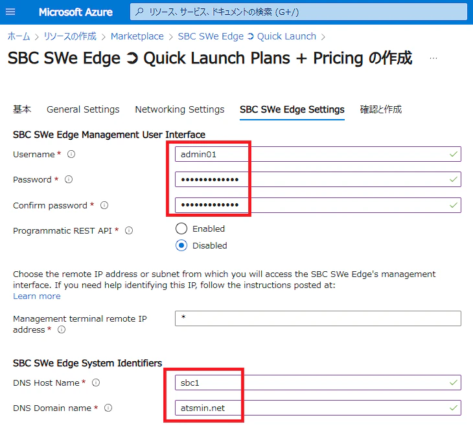The height and width of the screenshot is (433, 473).
Task: Click the DNS Domain name validation checkmark
Action: (x=454, y=408)
